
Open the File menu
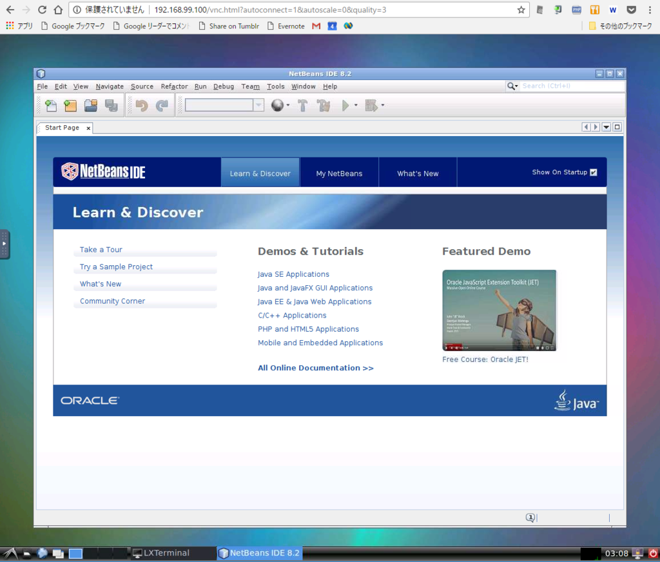pyautogui.click(x=42, y=86)
